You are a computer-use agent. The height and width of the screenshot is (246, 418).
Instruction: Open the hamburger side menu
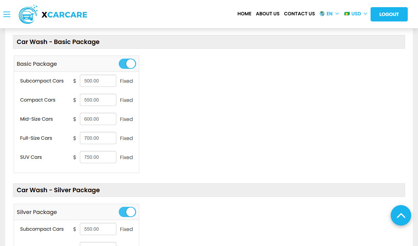pyautogui.click(x=7, y=14)
